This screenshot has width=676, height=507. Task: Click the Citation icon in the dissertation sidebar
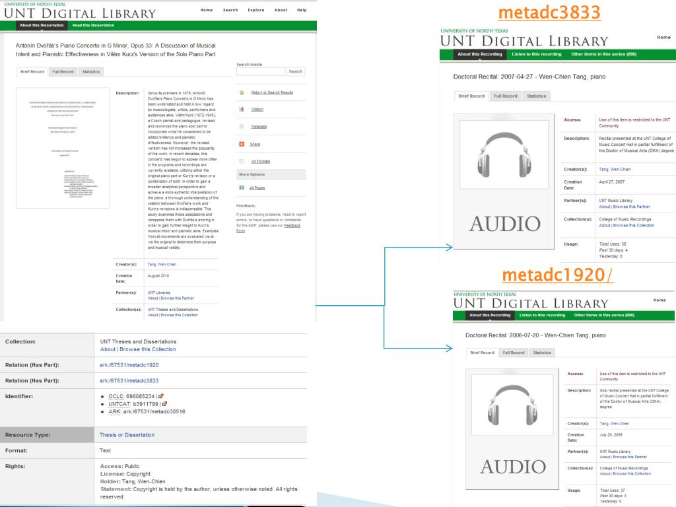click(x=242, y=110)
